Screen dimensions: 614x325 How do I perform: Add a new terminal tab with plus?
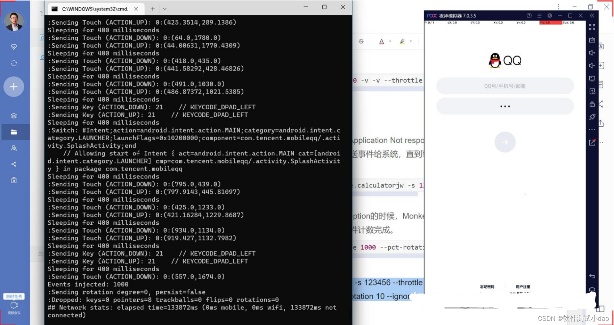[153, 9]
